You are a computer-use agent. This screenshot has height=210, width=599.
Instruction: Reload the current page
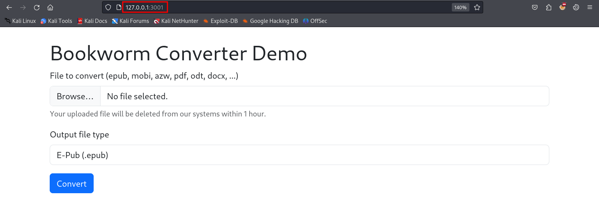coord(37,7)
